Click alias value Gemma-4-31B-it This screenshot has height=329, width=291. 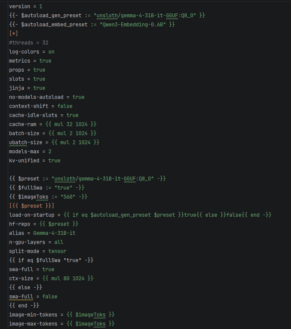click(54, 233)
